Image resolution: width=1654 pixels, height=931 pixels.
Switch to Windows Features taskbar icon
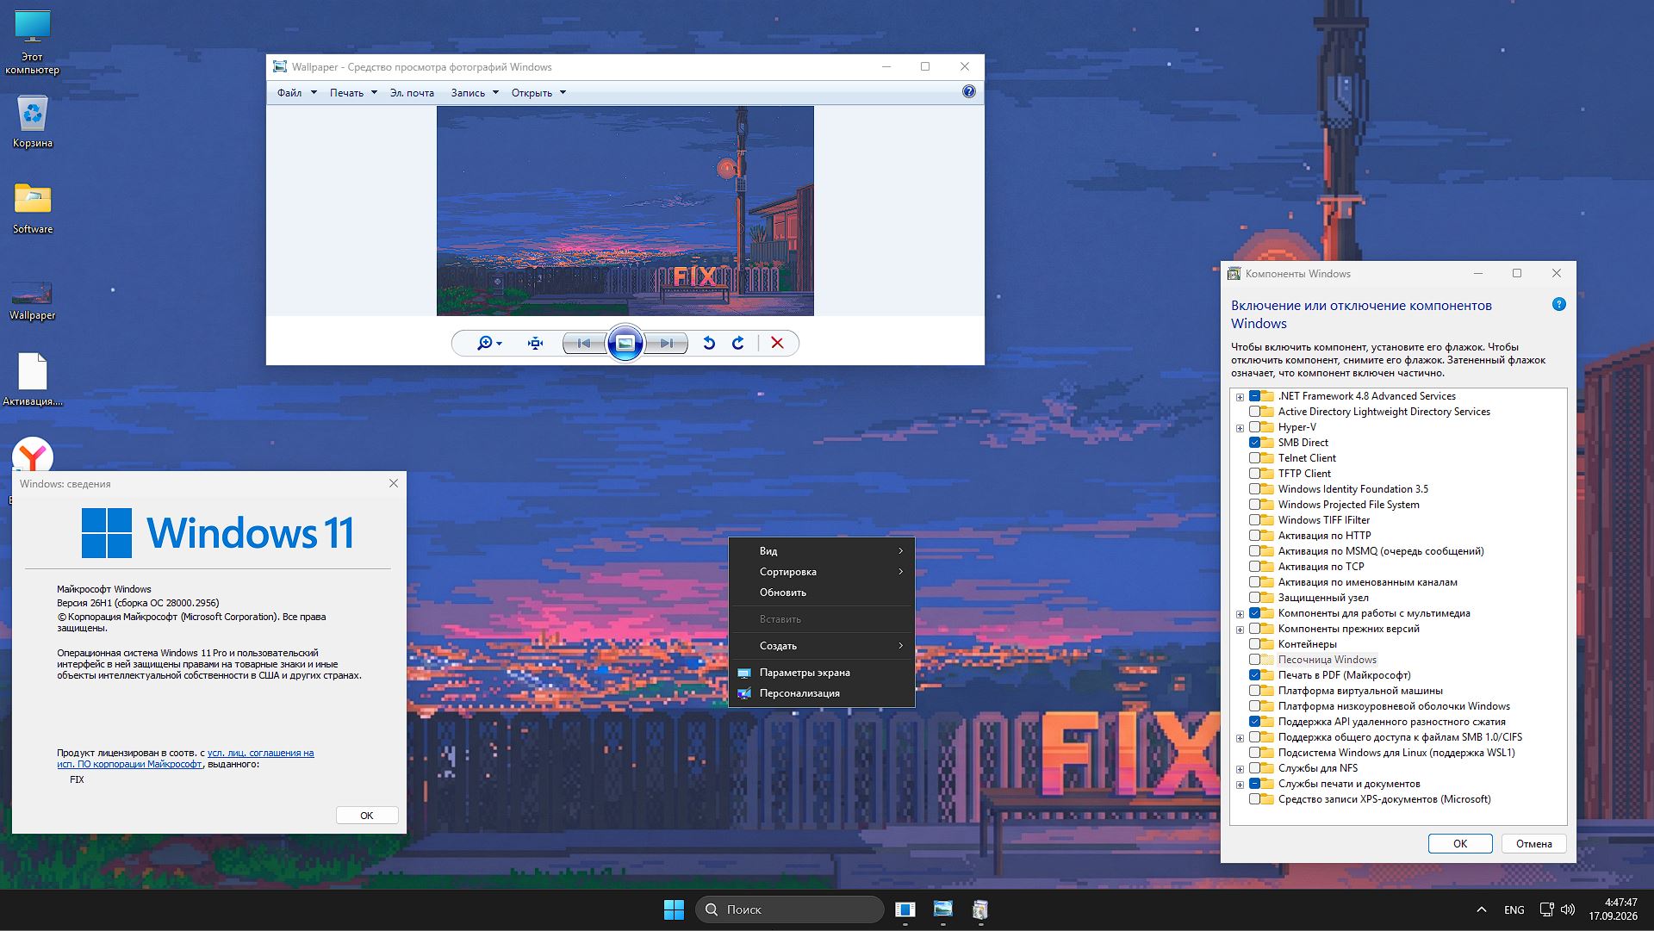[x=980, y=909]
